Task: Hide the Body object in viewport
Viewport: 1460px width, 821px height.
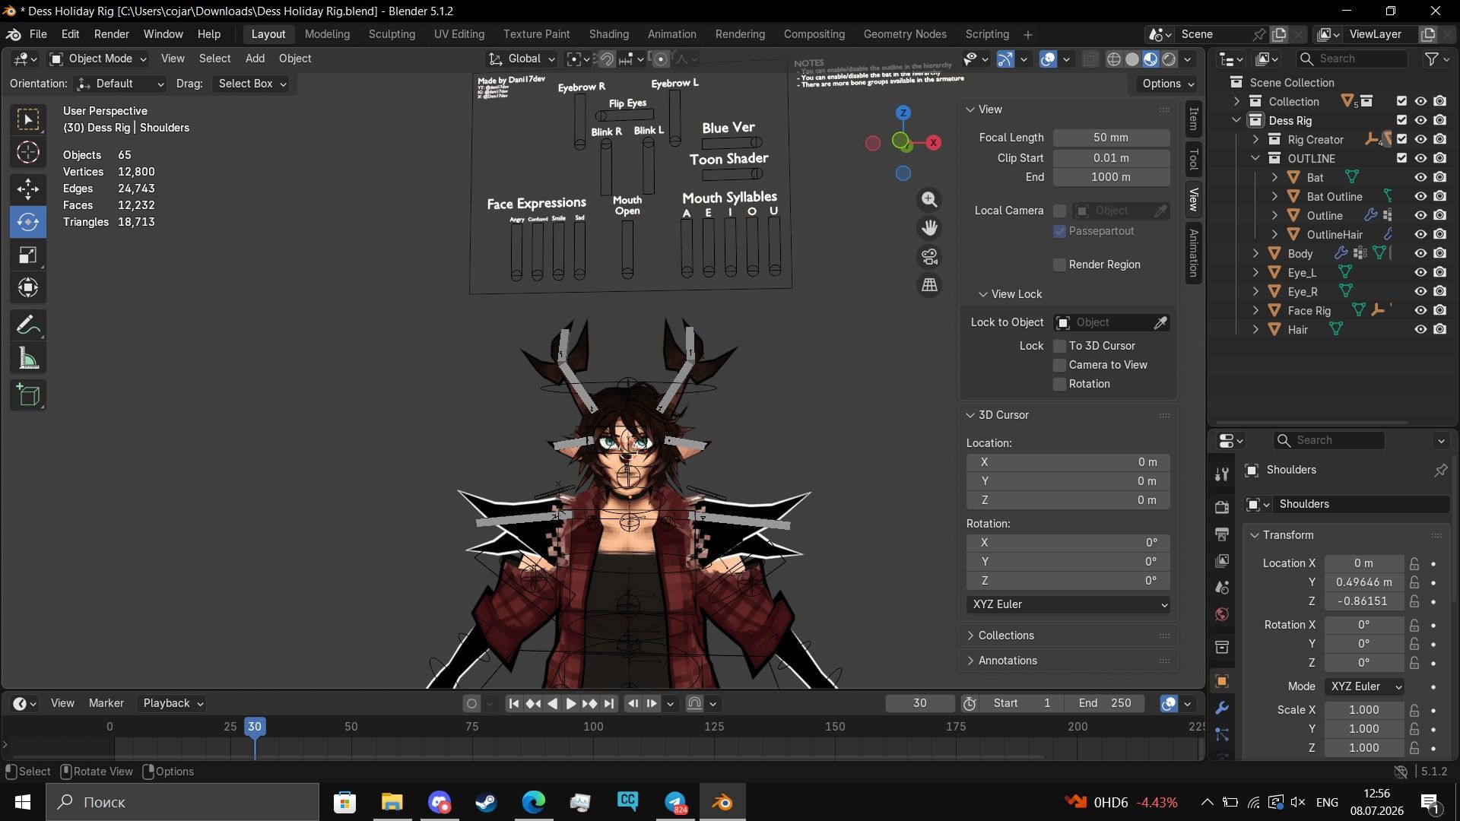Action: 1420,253
